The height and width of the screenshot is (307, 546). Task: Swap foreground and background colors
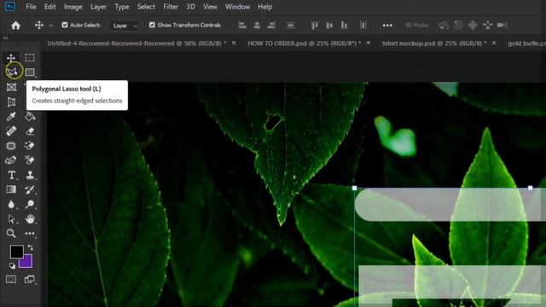(x=31, y=247)
